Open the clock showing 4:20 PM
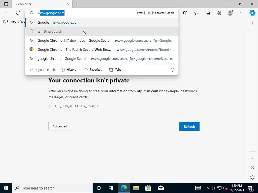The height and width of the screenshot is (193, 258). click(236, 188)
